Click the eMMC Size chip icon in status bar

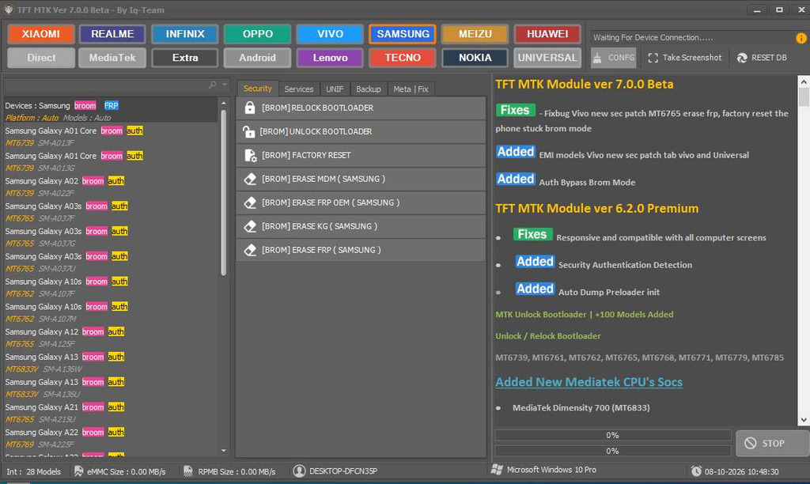click(x=78, y=471)
